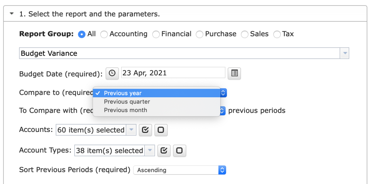Click the uncheck-all icon for Accounts
Viewport: 371px width, 184px height.
pyautogui.click(x=161, y=130)
